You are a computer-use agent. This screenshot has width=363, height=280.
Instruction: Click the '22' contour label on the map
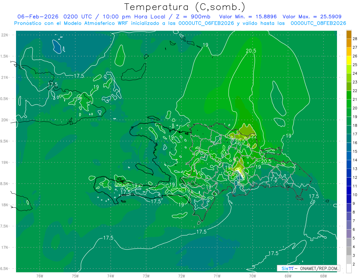click(254, 136)
